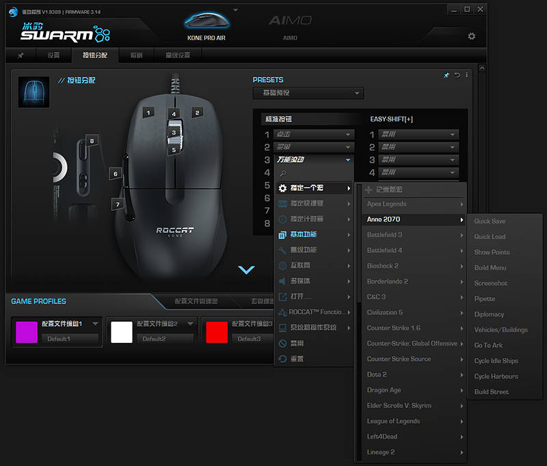Switch to the 照明 tab

click(136, 55)
